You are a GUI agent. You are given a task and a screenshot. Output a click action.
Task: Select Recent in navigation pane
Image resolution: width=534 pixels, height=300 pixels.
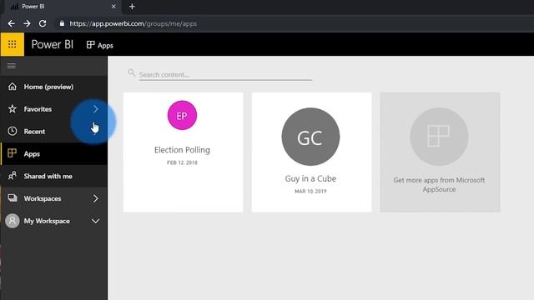53,132
